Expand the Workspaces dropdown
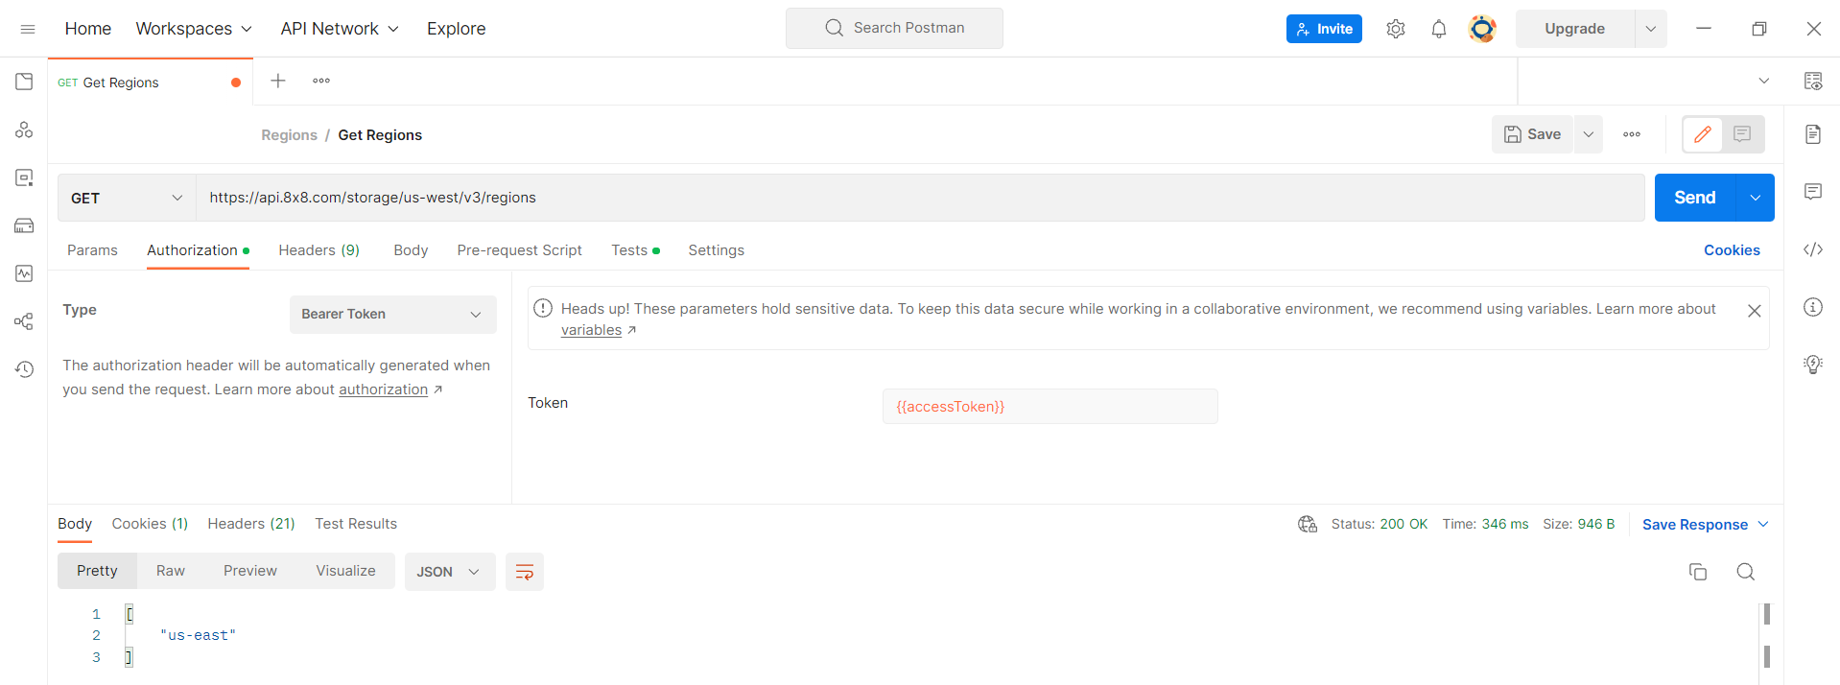Viewport: 1840px width, 685px height. (x=194, y=29)
